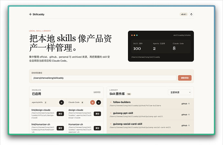The image size is (223, 145).
Task: Click the refresh icon beside the version badge
Action: pyautogui.click(x=191, y=14)
